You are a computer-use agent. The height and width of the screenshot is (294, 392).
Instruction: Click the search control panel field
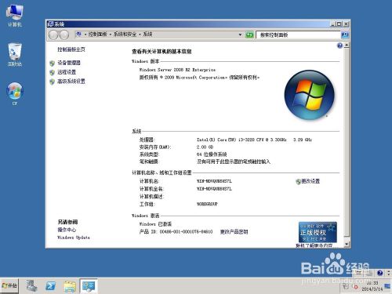pyautogui.click(x=298, y=34)
